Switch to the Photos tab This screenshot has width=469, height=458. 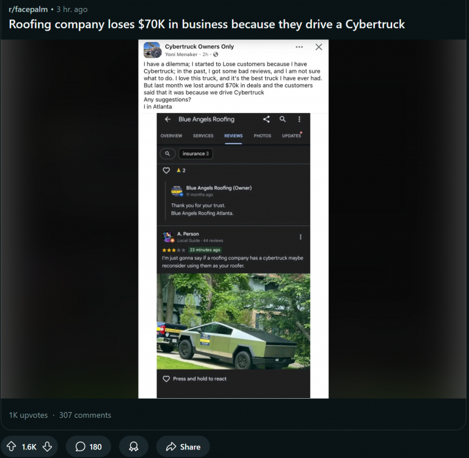(263, 136)
